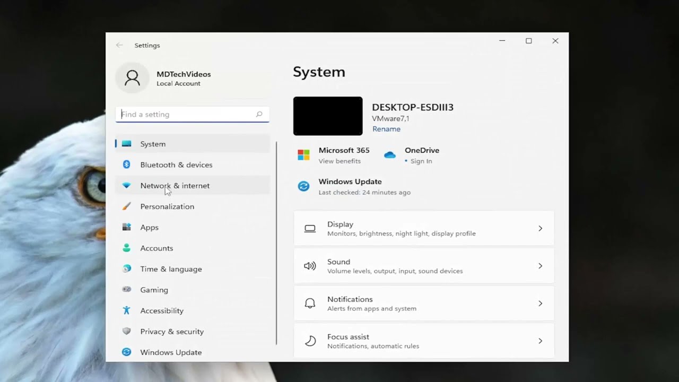Click the Notifications bell icon
Viewport: 679px width, 382px height.
[x=310, y=303]
